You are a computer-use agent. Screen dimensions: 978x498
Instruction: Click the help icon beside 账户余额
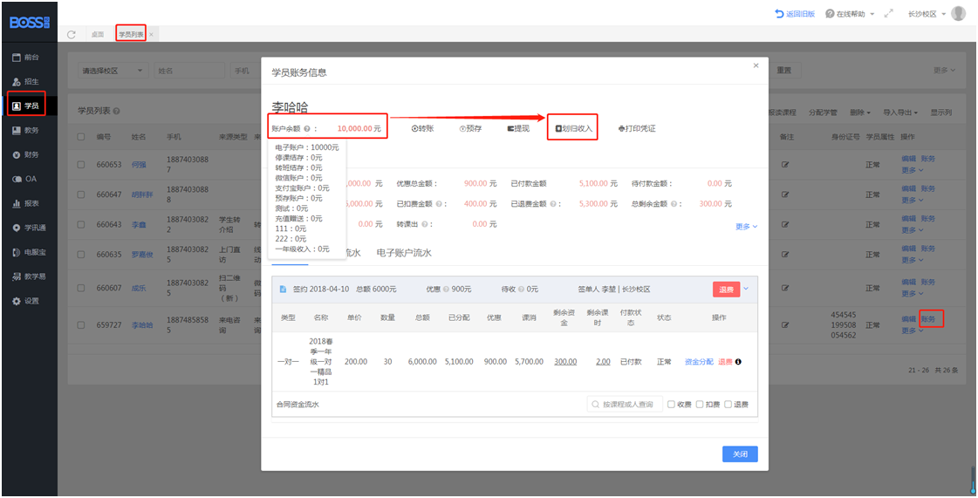point(307,129)
